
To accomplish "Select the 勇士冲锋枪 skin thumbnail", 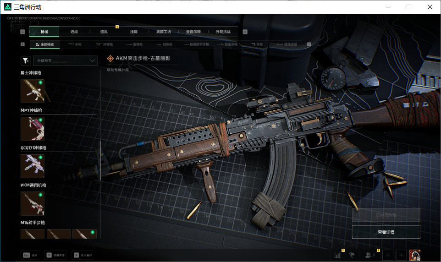I will [x=33, y=91].
